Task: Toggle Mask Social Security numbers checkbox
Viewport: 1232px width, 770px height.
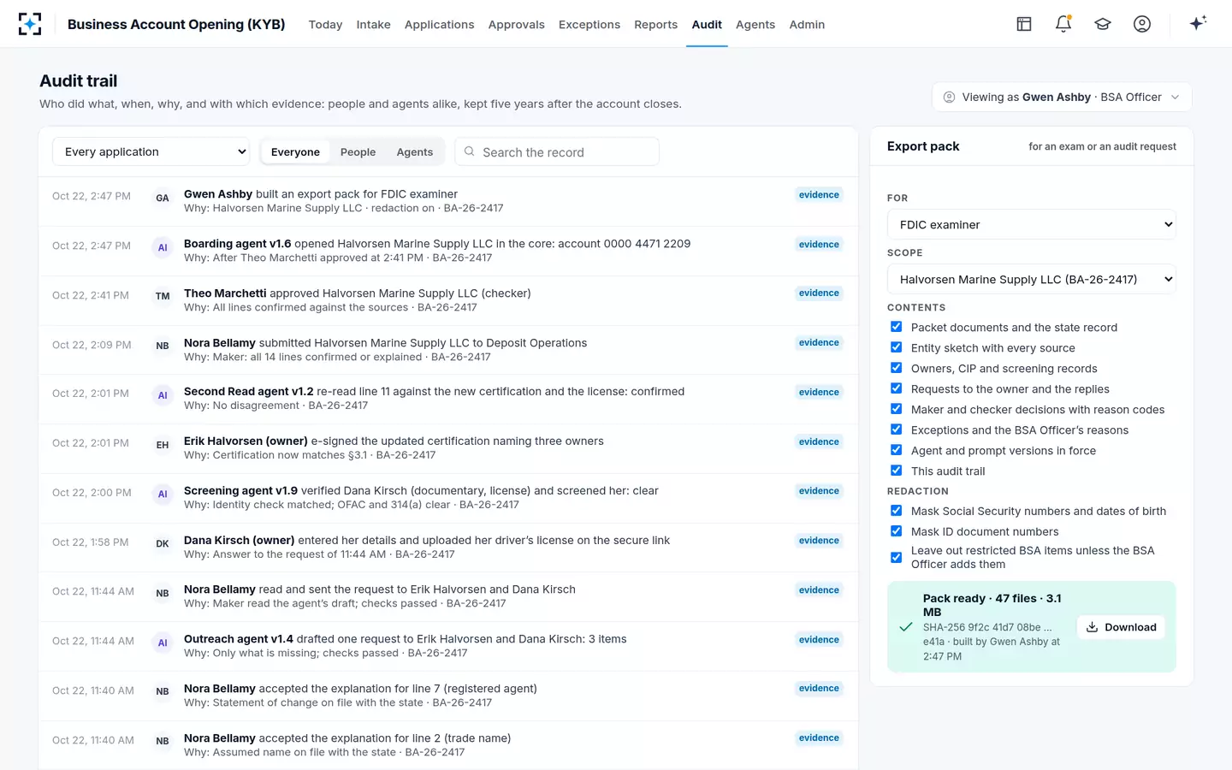Action: (896, 511)
